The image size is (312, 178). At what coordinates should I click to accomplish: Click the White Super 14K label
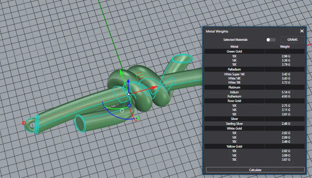[x=234, y=74]
